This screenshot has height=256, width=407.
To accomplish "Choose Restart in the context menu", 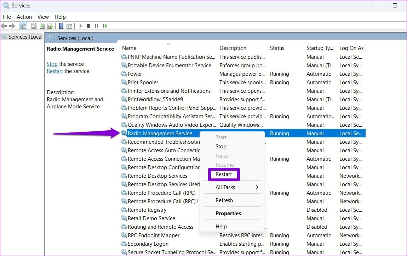I will pyautogui.click(x=223, y=174).
